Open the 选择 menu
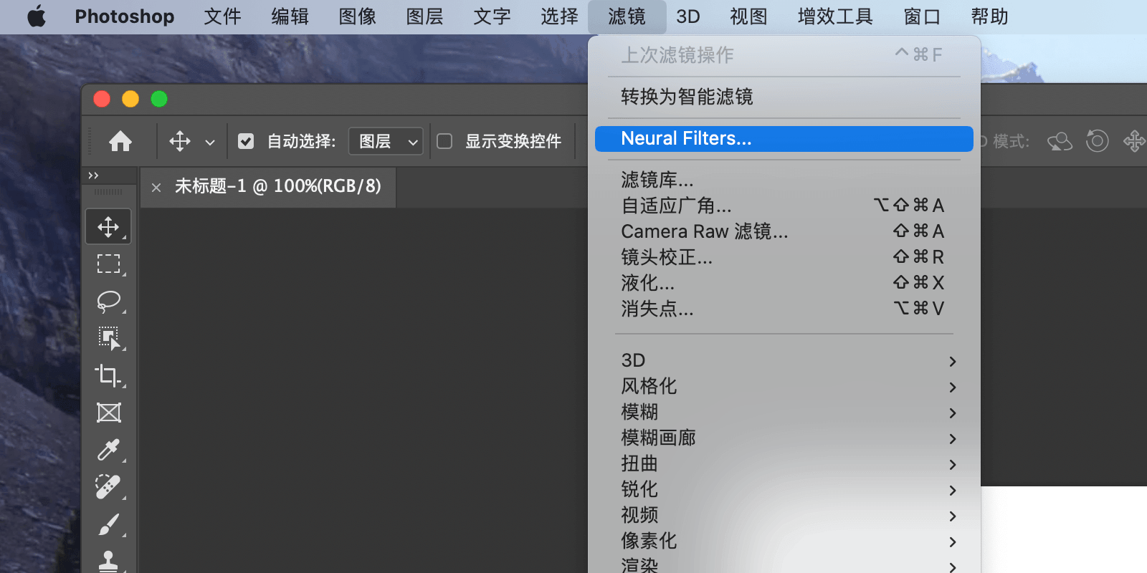 (x=559, y=16)
